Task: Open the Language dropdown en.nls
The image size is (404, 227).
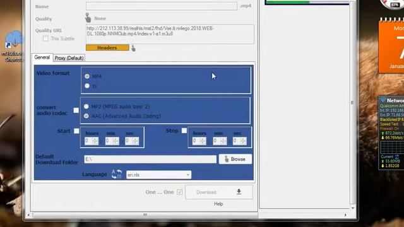Action: click(158, 175)
